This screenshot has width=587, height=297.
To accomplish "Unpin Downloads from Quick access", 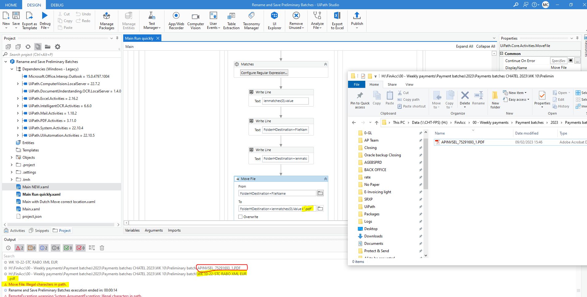I will click(420, 236).
